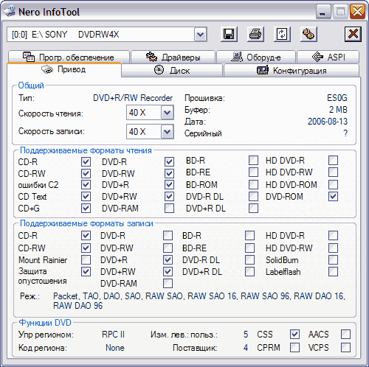Screen dimensions: 369x367
Task: Toggle the read BD-ROM checkbox
Action: [x=253, y=185]
